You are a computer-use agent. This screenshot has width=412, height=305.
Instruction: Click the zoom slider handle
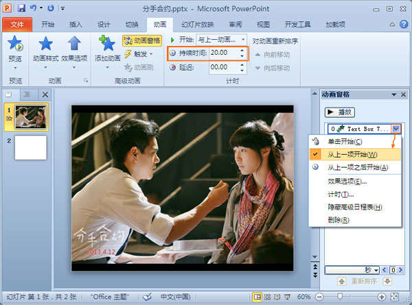click(x=340, y=297)
